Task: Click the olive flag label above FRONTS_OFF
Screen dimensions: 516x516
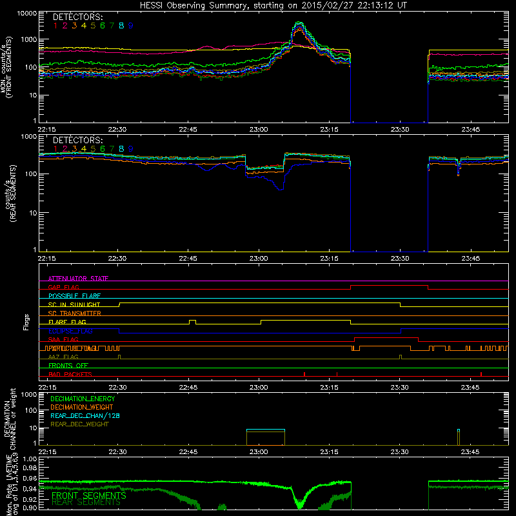Action: point(63,357)
